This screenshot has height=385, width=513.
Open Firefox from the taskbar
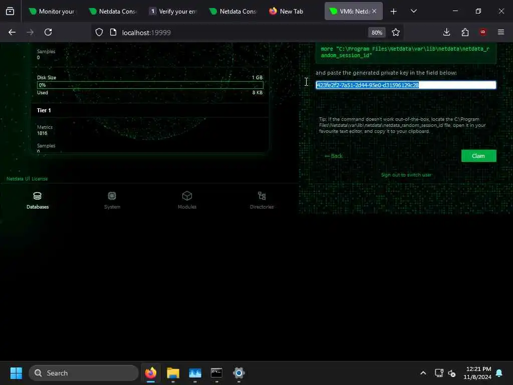tap(151, 373)
